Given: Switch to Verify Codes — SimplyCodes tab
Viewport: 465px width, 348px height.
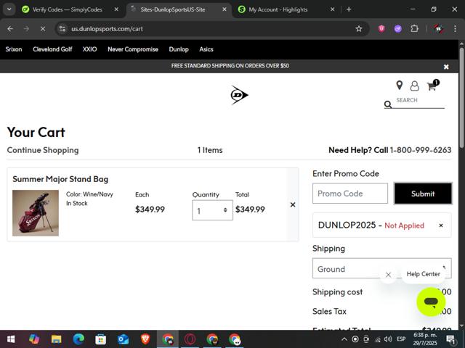Looking at the screenshot, I should pyautogui.click(x=68, y=9).
